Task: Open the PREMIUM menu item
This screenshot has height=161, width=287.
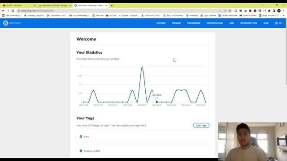Action: point(176,23)
